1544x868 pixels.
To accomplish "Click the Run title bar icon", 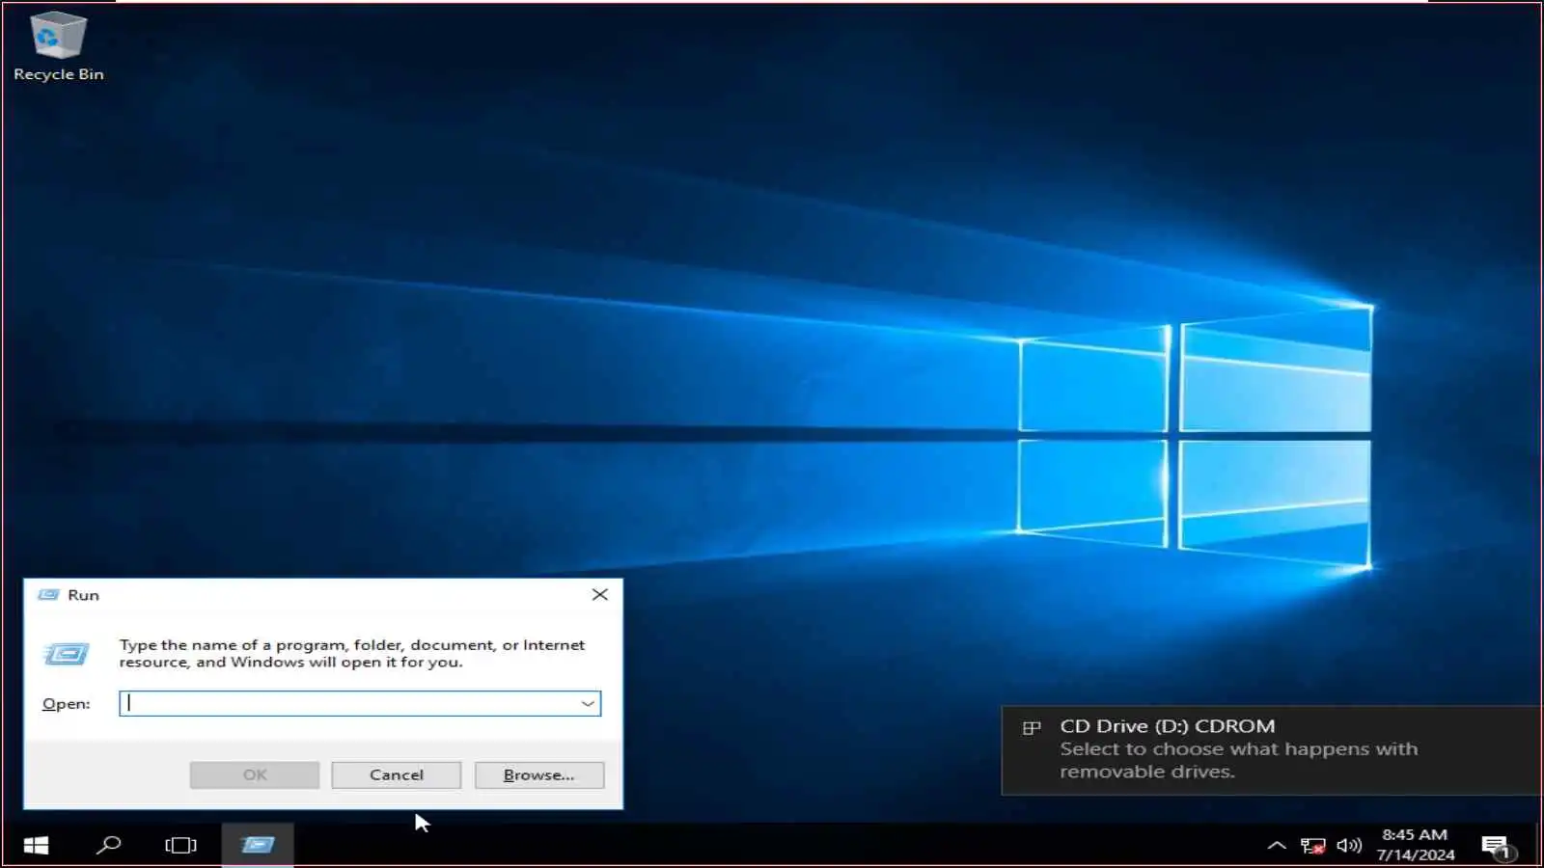I will pyautogui.click(x=48, y=595).
